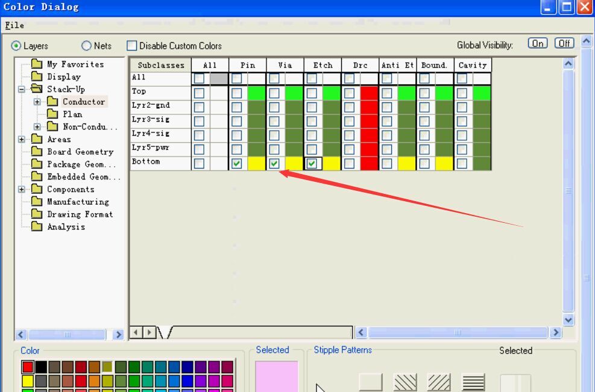This screenshot has width=595, height=392.
Task: Uncheck the Bottom Via visibility checkbox
Action: pos(274,163)
